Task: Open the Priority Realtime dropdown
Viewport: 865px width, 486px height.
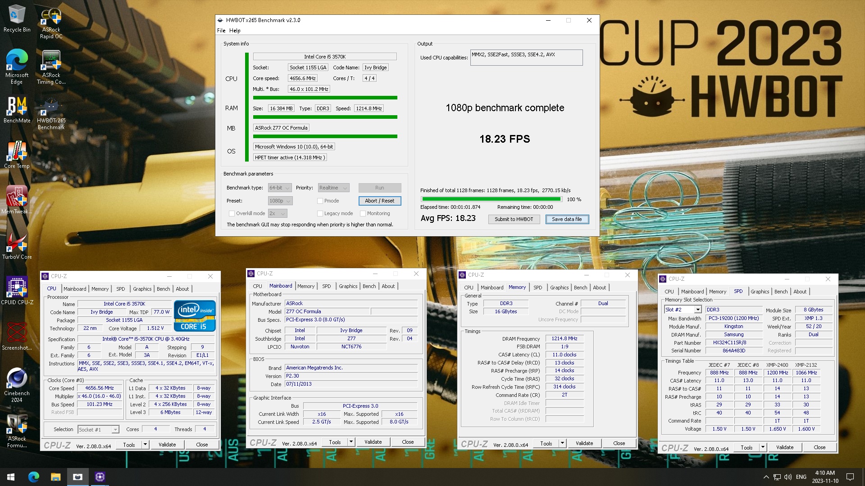Action: (x=333, y=188)
